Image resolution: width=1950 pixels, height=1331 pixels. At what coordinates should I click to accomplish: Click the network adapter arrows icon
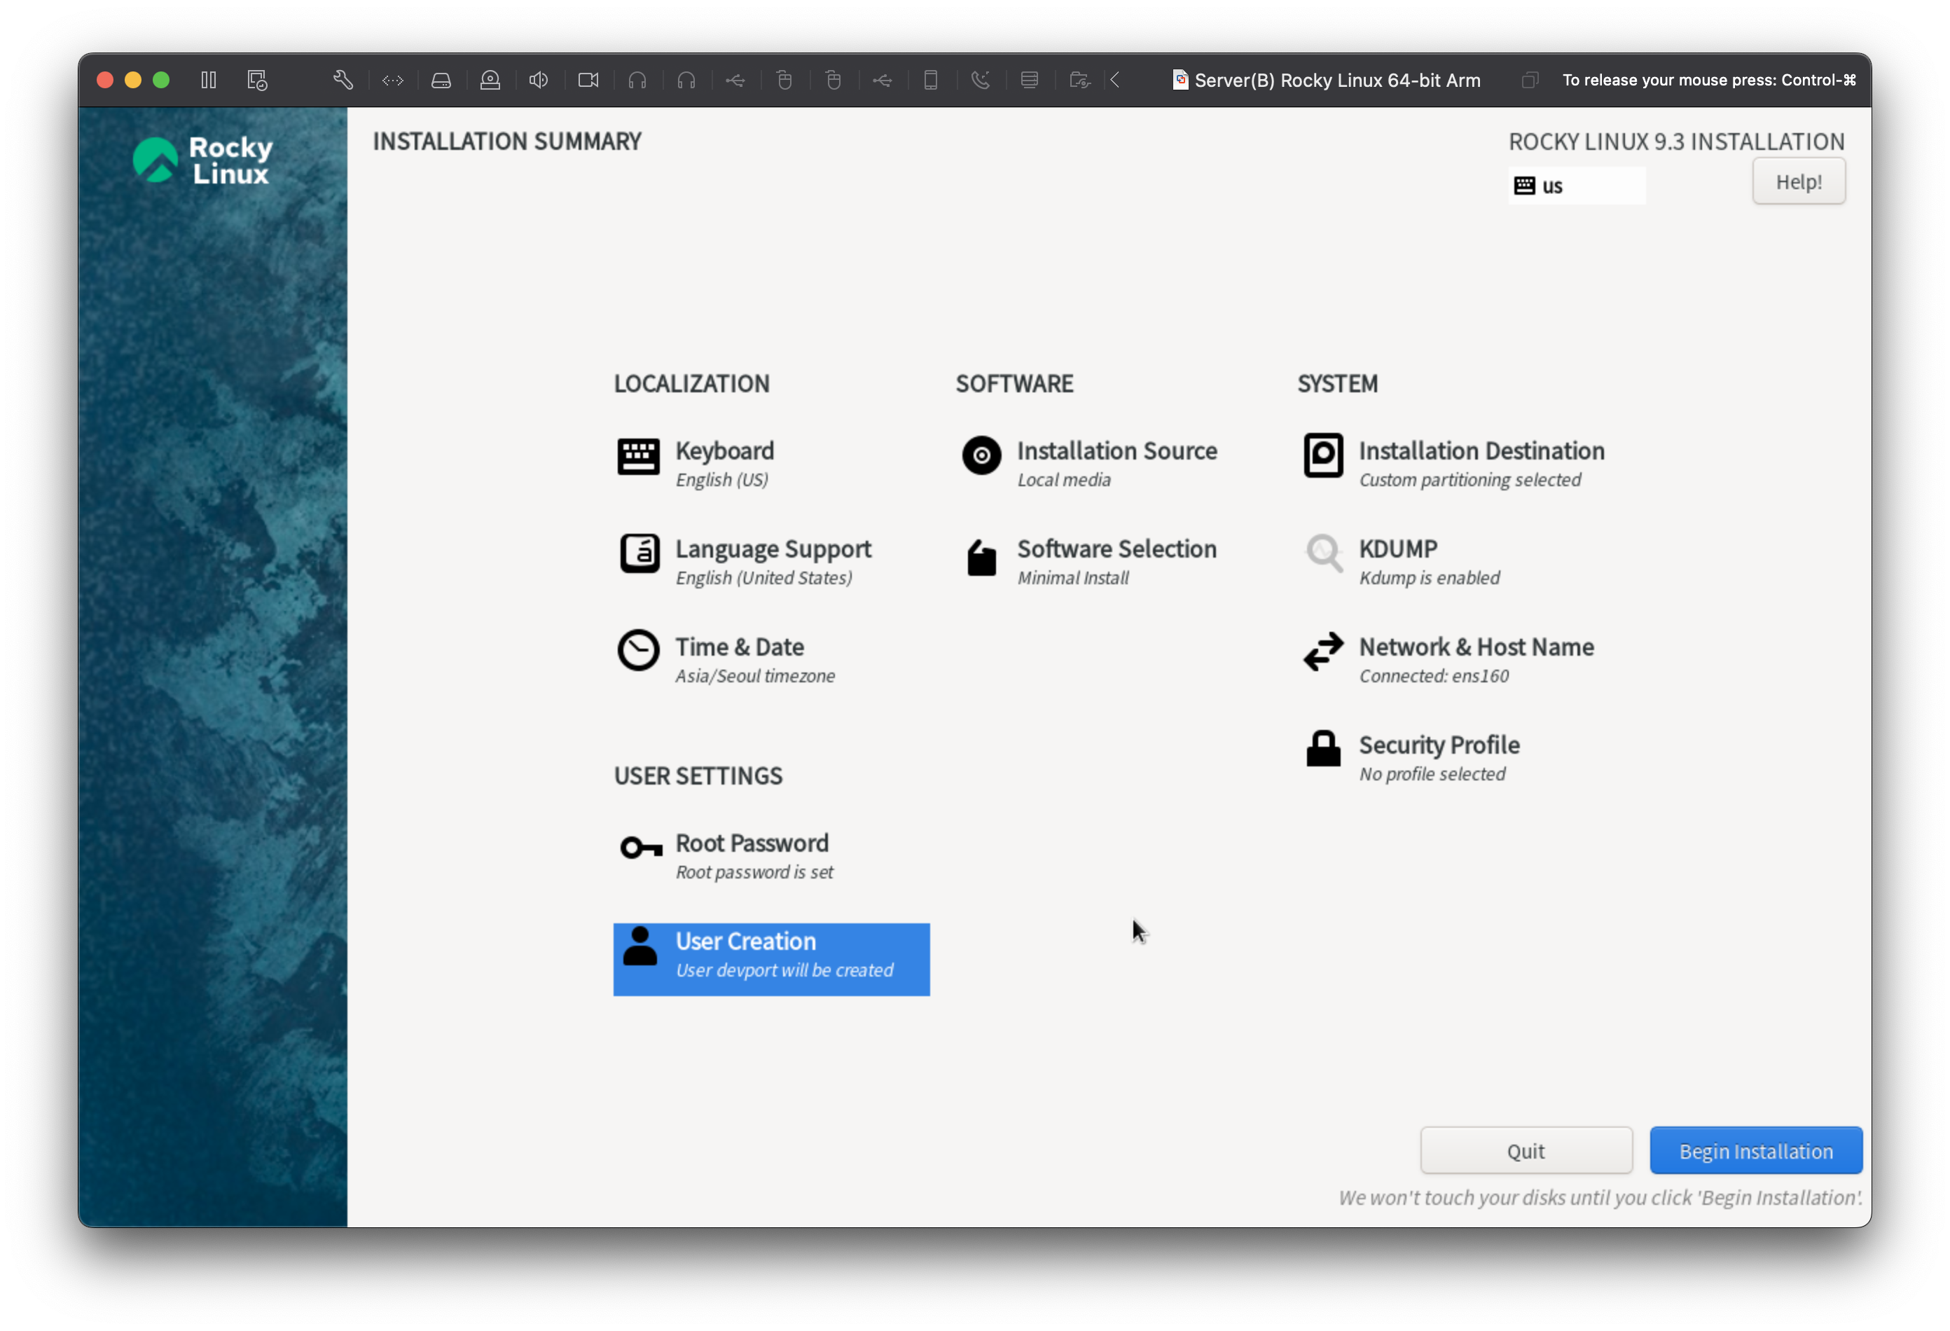pos(393,80)
